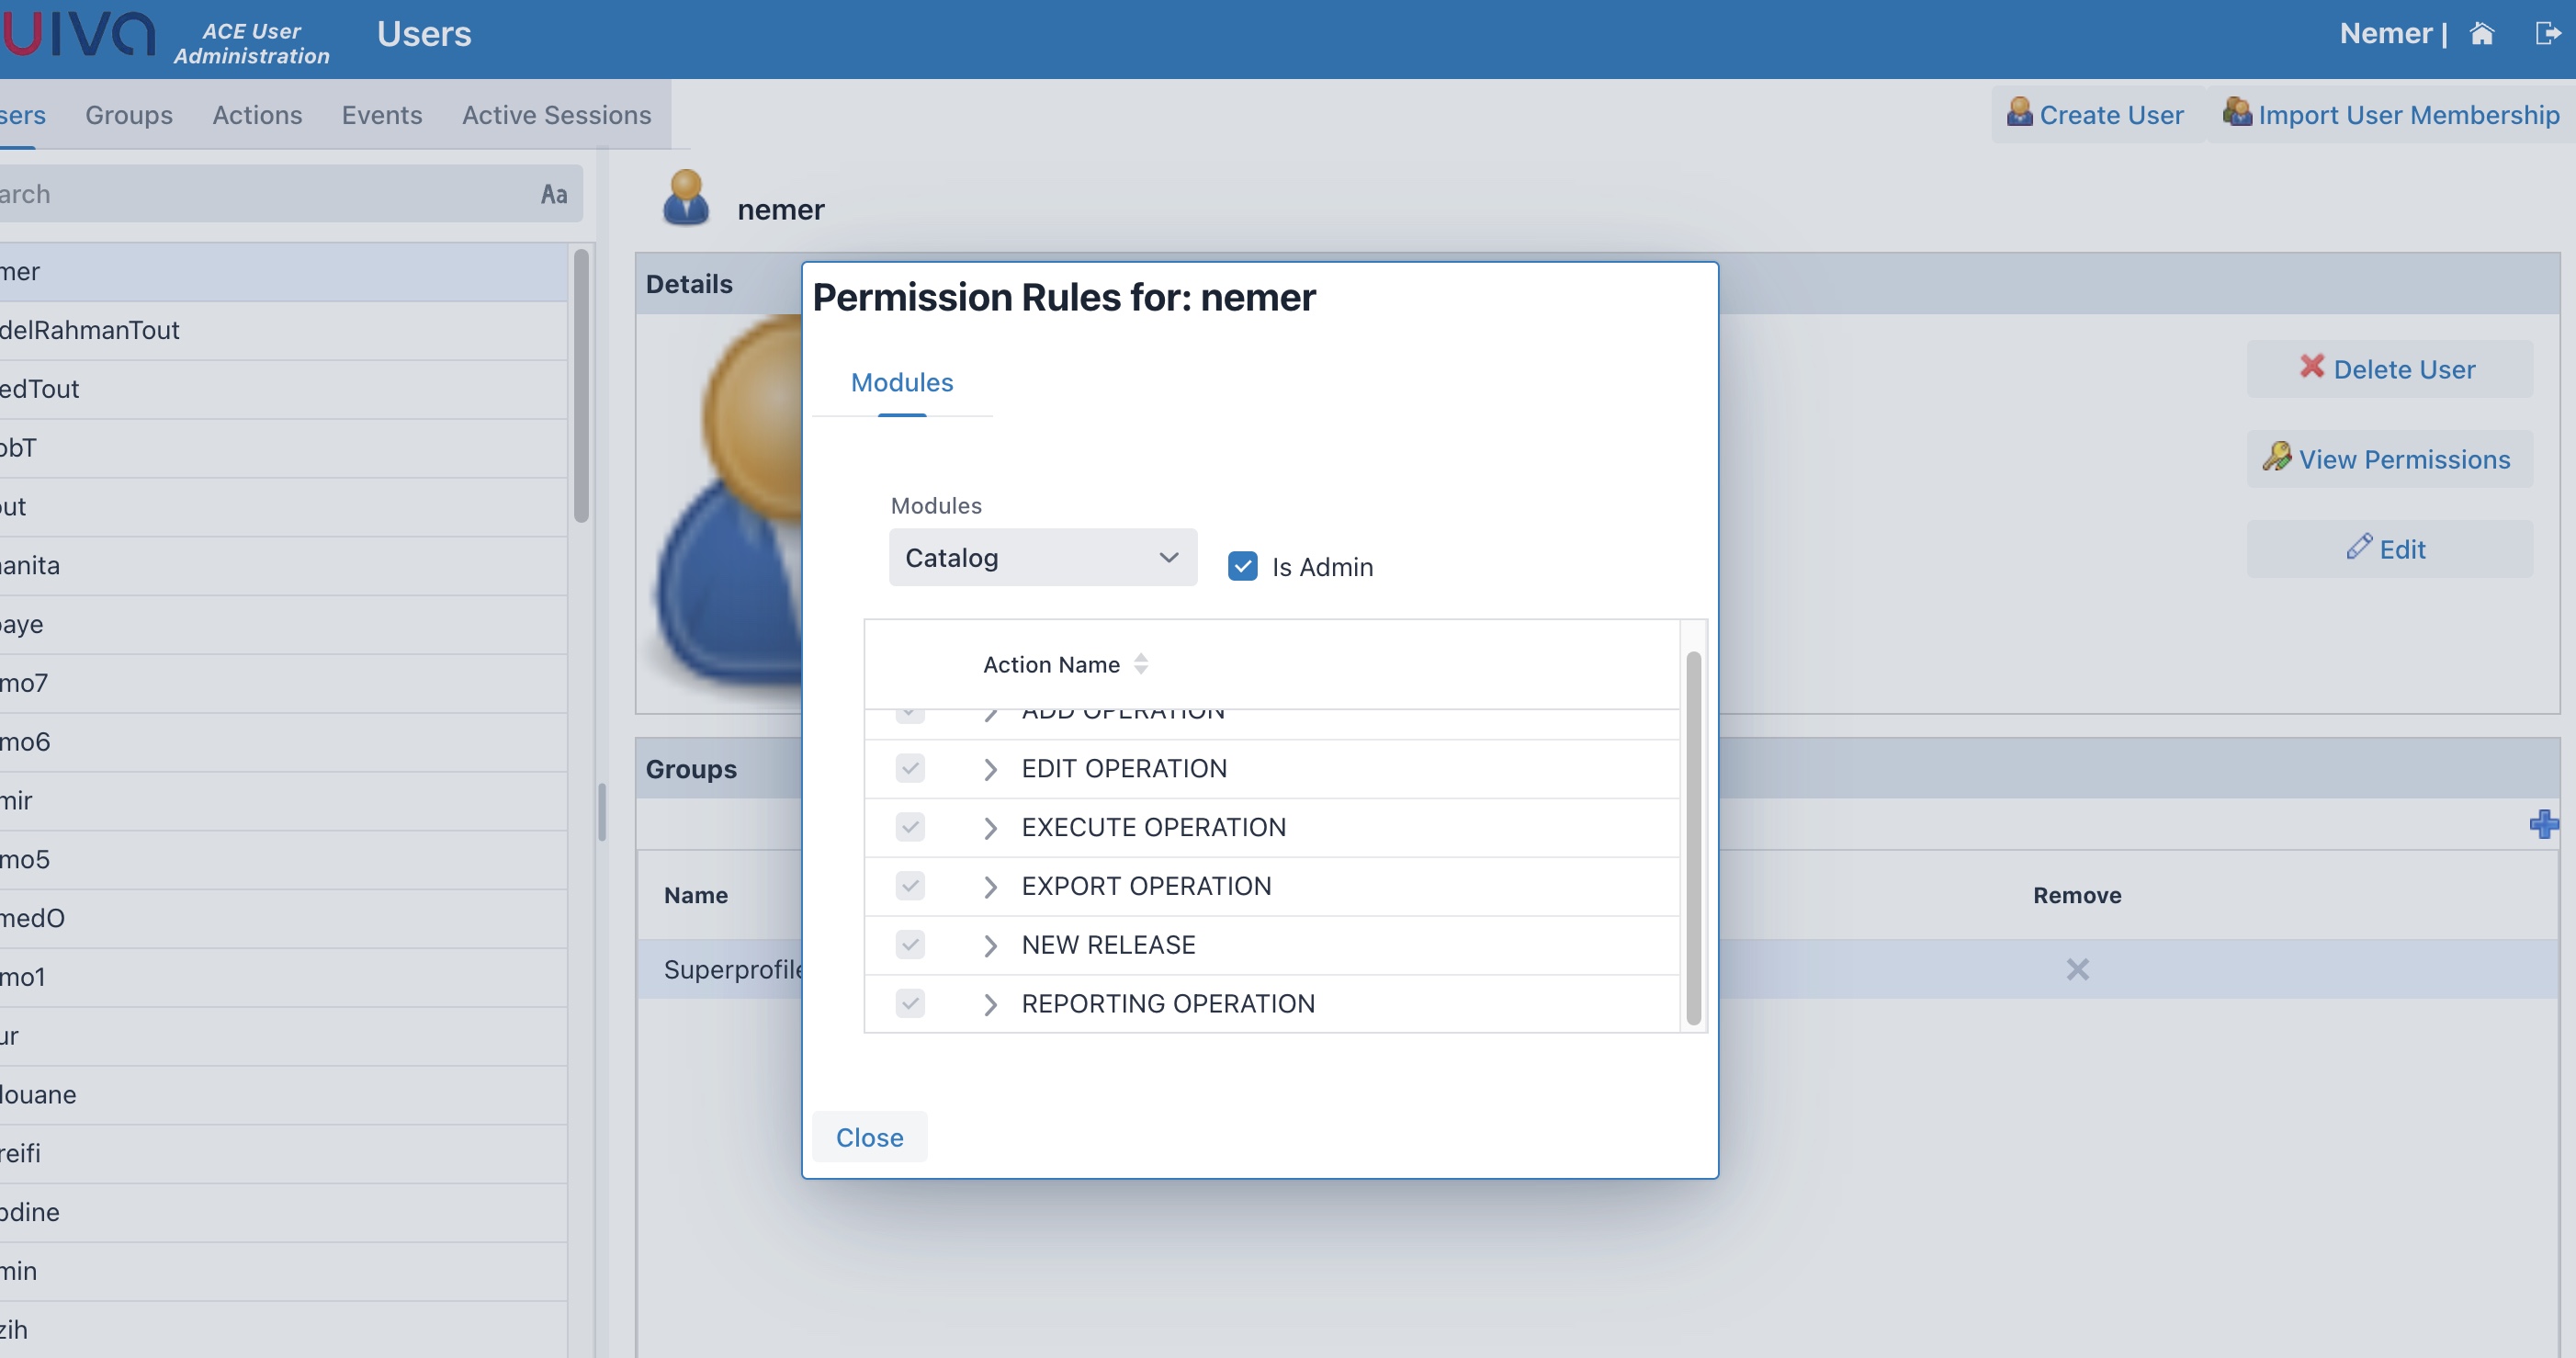Expand the EXECUTE OPERATION row
The height and width of the screenshot is (1358, 2576).
coord(989,828)
